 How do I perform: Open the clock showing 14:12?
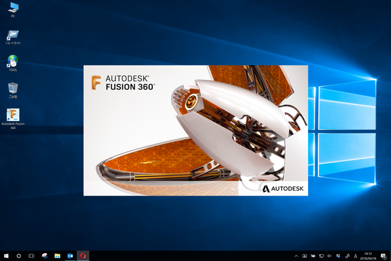[368, 256]
